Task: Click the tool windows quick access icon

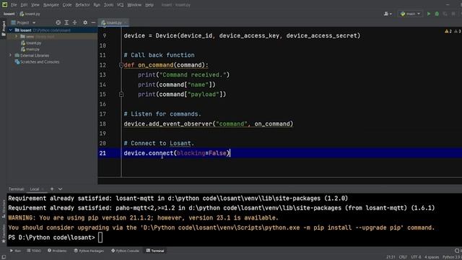Action: pyautogui.click(x=4, y=257)
